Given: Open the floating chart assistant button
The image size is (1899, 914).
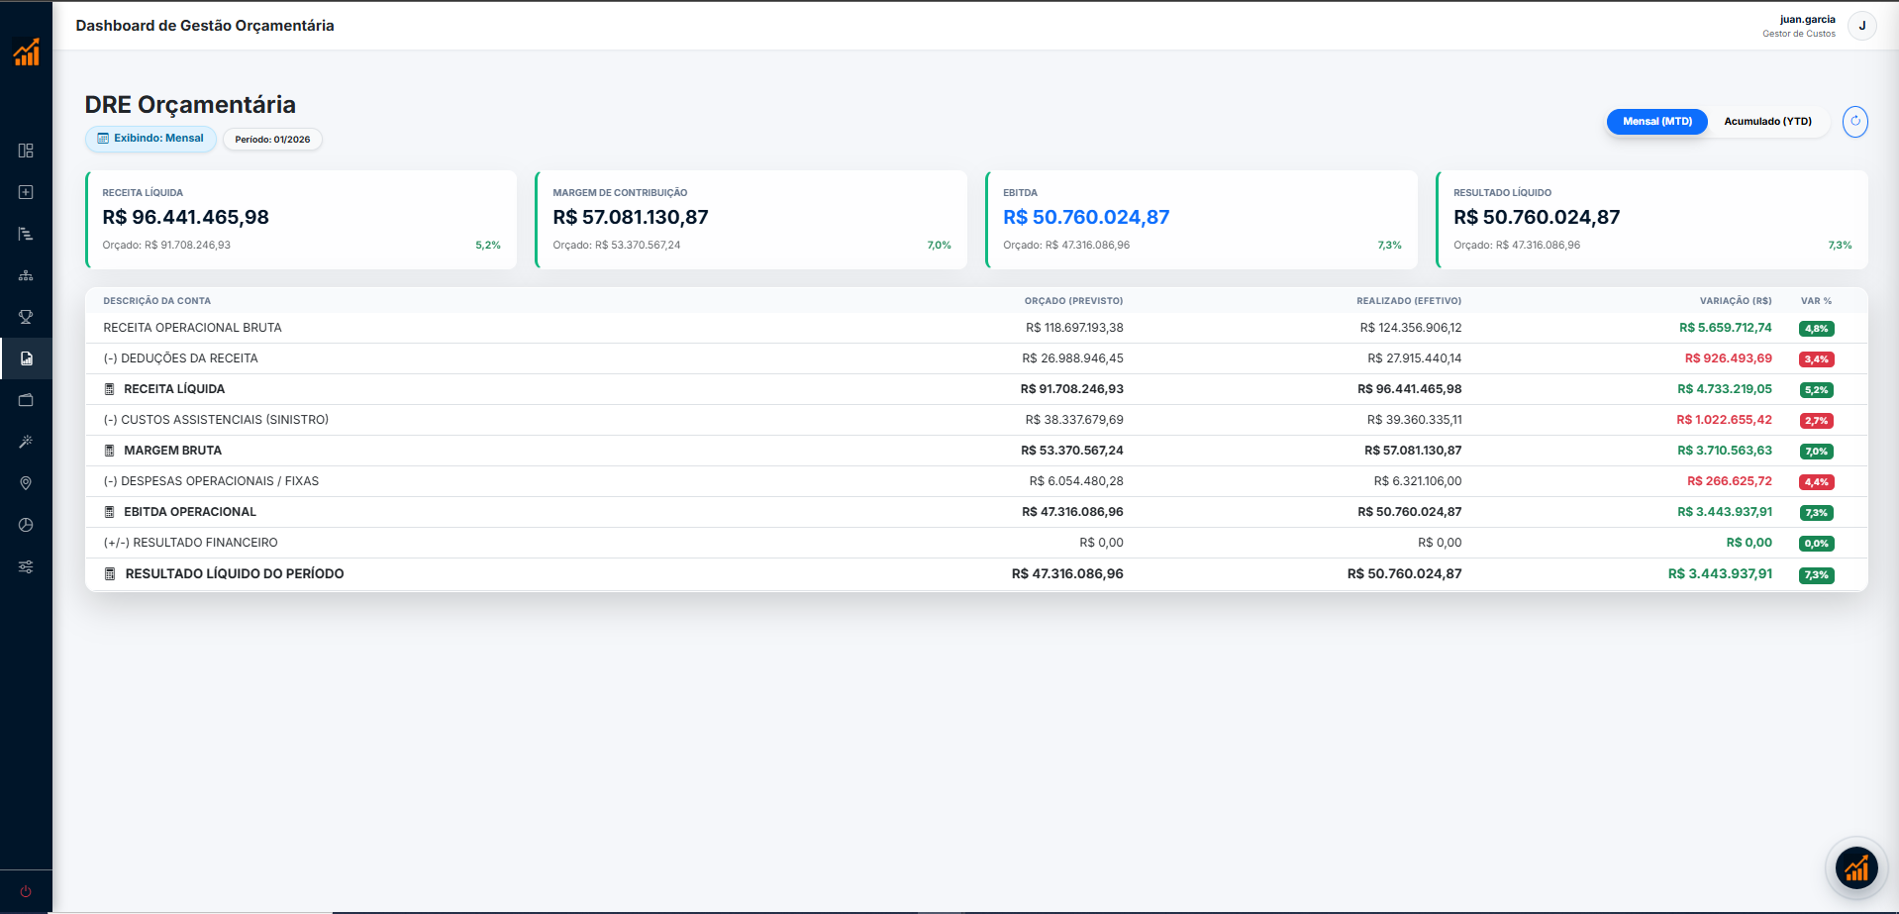Looking at the screenshot, I should [x=1856, y=868].
